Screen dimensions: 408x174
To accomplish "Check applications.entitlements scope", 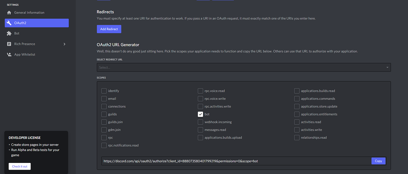I will point(297,114).
